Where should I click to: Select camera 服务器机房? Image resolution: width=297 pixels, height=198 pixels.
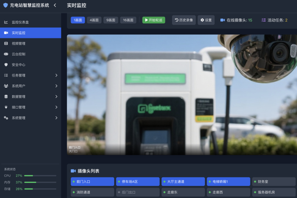point(274,192)
